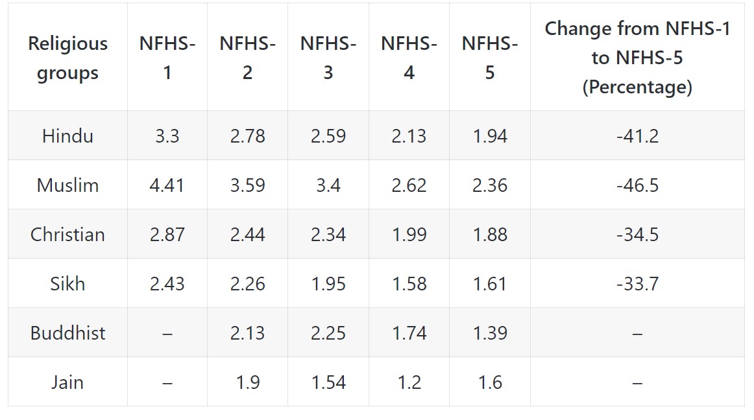Click the Sikh NFHS-5 value 1.61
The image size is (754, 420).
click(x=489, y=284)
